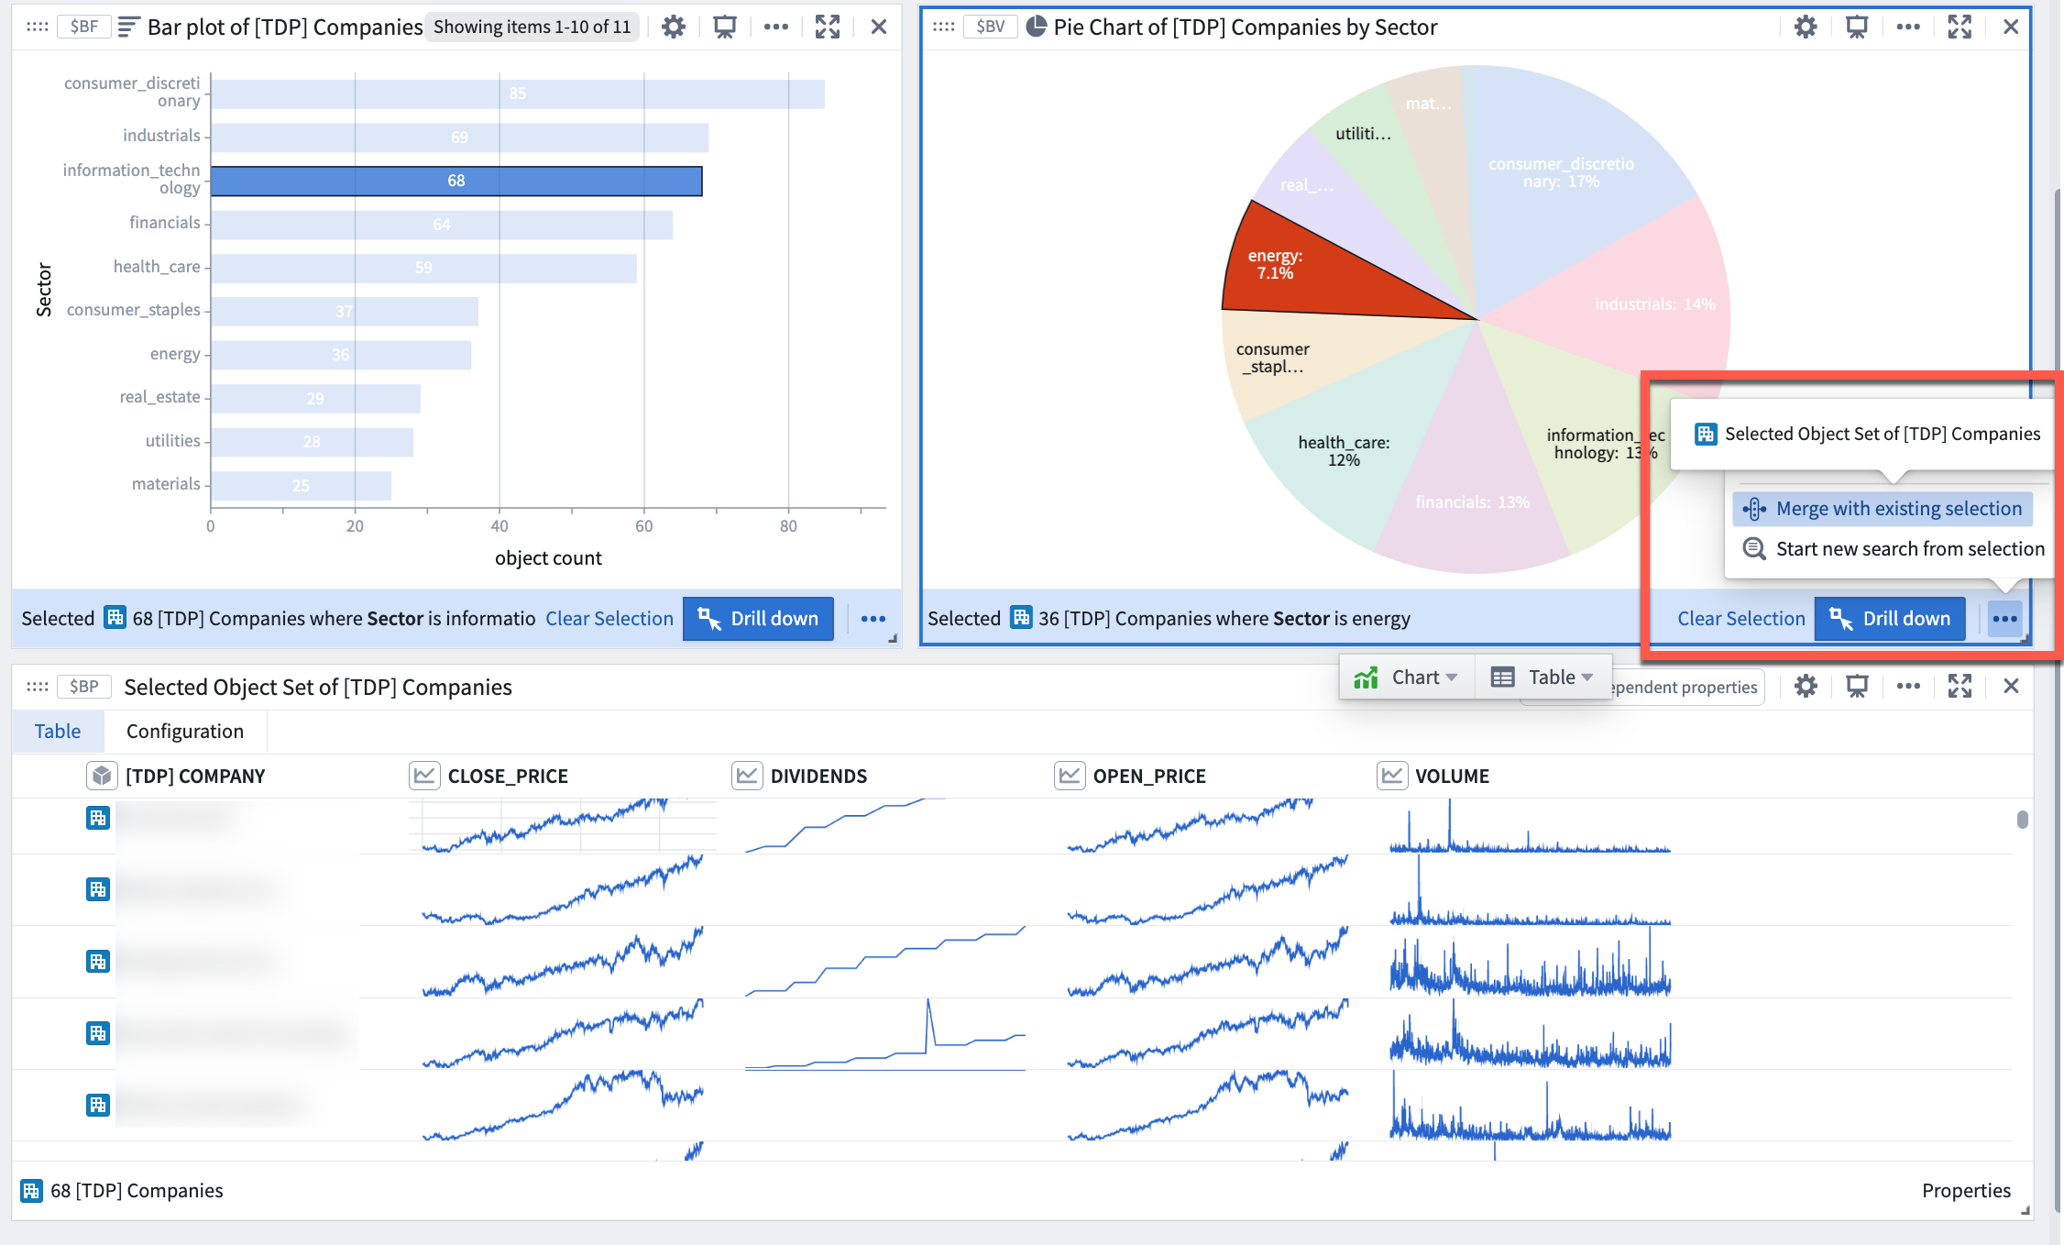Click presentation icon in Bar plot panel
Viewport: 2064px width, 1245px height.
coord(724,28)
